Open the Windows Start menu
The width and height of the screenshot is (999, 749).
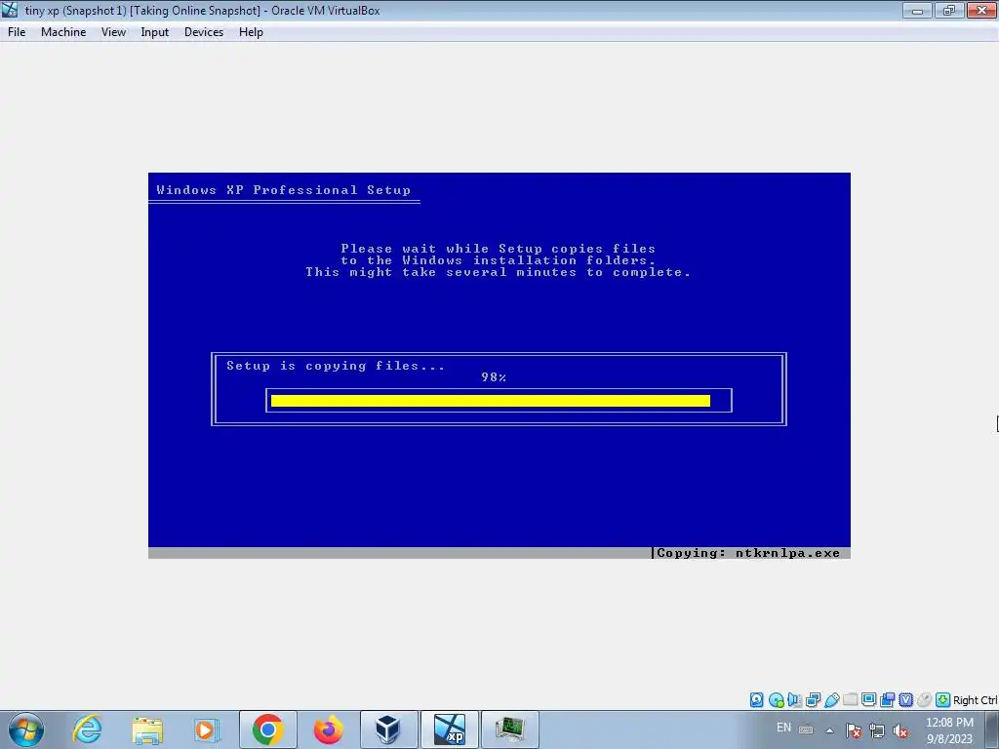[26, 729]
